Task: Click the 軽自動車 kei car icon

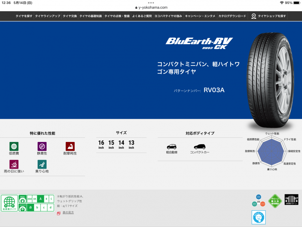Action: pyautogui.click(x=172, y=147)
